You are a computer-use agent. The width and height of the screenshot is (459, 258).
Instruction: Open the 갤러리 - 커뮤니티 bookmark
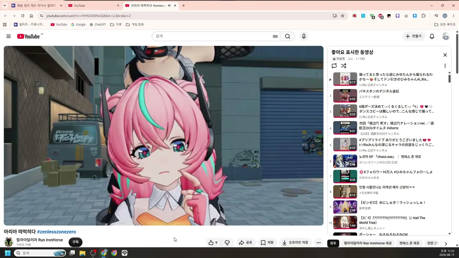pyautogui.click(x=29, y=24)
